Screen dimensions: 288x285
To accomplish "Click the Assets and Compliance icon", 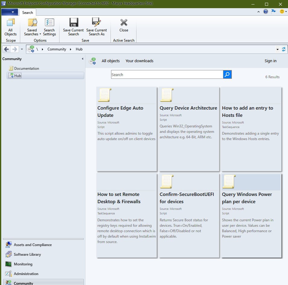I will 8,245.
